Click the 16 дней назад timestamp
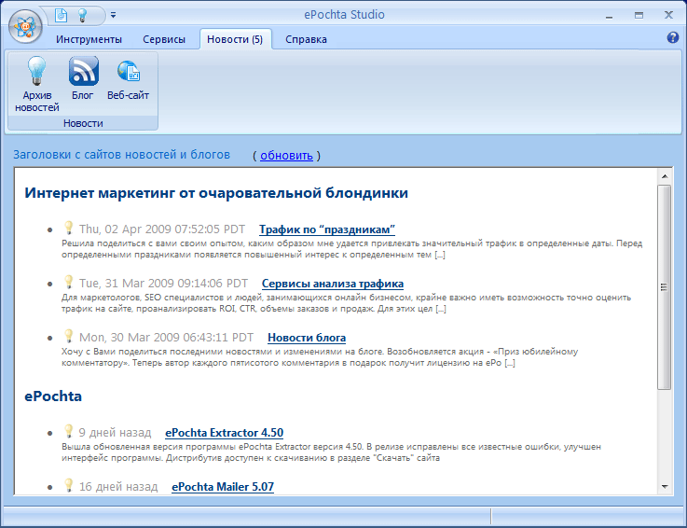This screenshot has height=528, width=687. tap(118, 487)
